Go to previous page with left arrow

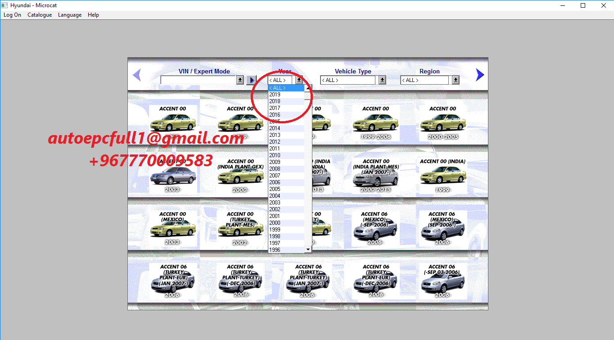tap(137, 75)
